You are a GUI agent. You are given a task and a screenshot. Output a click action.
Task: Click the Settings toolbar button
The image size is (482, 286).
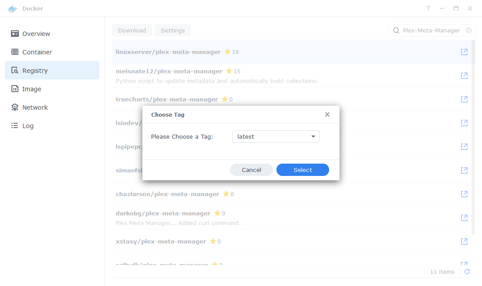coord(173,30)
